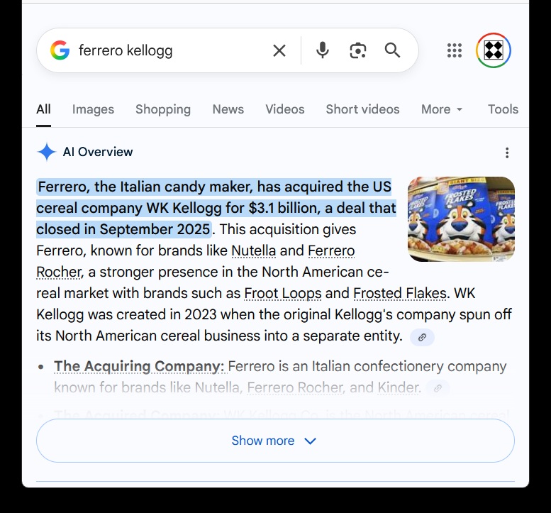Go to the Short videos tab
This screenshot has width=551, height=513.
click(362, 109)
